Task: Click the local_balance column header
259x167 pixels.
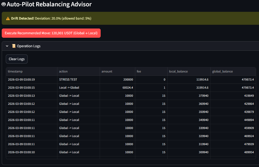Action: [x=179, y=71]
